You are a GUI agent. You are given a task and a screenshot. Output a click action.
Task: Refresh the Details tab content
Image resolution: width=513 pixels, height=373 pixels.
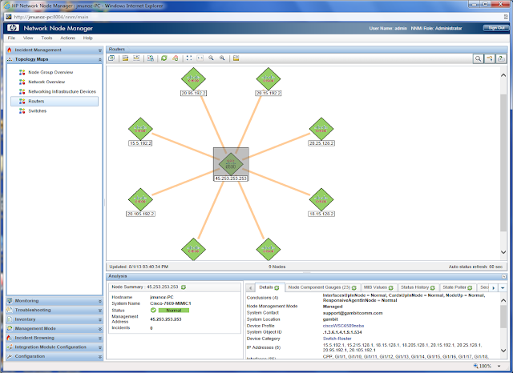(277, 287)
